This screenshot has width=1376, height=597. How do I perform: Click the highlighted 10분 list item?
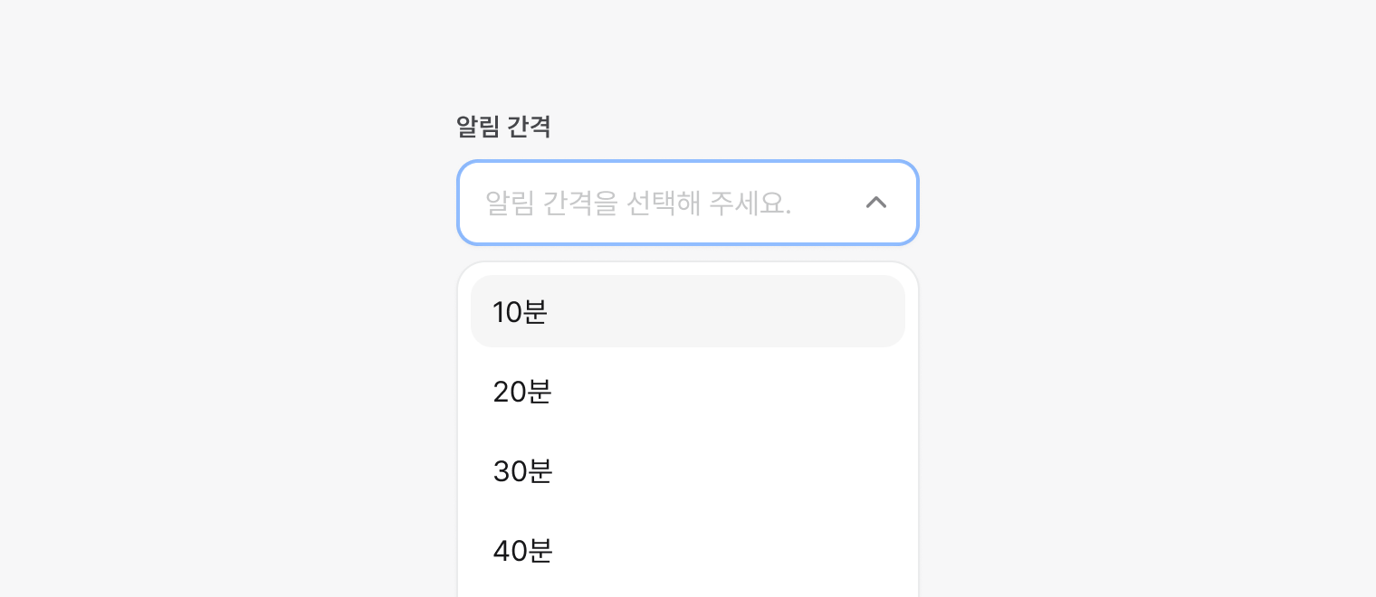coord(688,312)
